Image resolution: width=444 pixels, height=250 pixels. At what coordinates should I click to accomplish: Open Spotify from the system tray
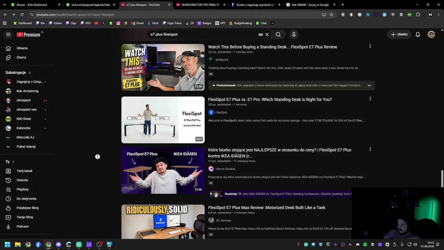coord(365,244)
